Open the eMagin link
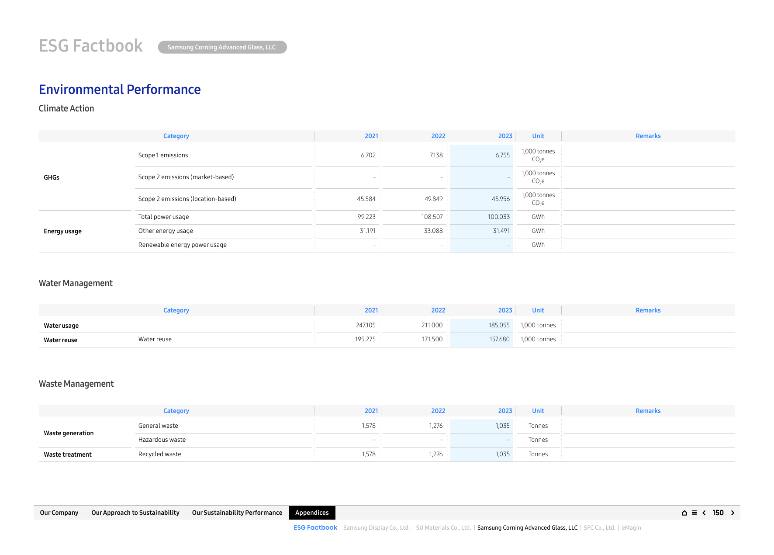 point(631,527)
